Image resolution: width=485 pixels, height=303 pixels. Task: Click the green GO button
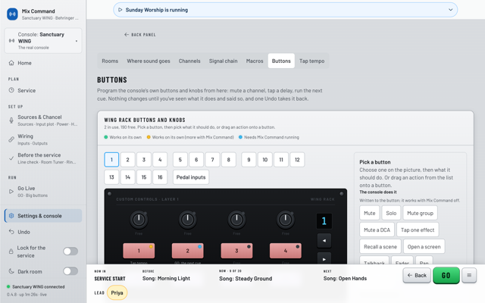[446, 275]
